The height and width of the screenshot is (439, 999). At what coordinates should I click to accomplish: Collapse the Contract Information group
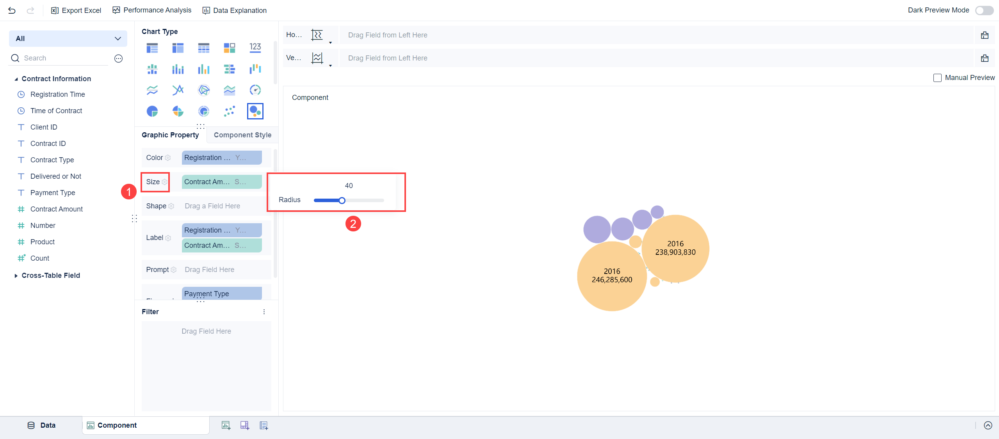(x=16, y=78)
